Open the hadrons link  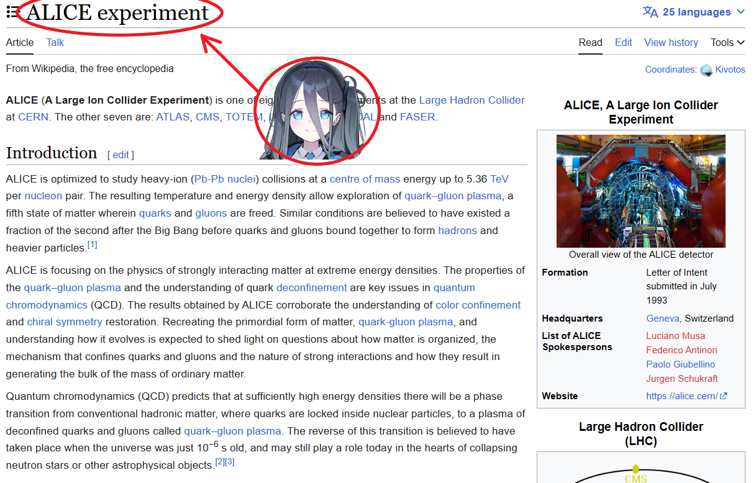coord(458,230)
